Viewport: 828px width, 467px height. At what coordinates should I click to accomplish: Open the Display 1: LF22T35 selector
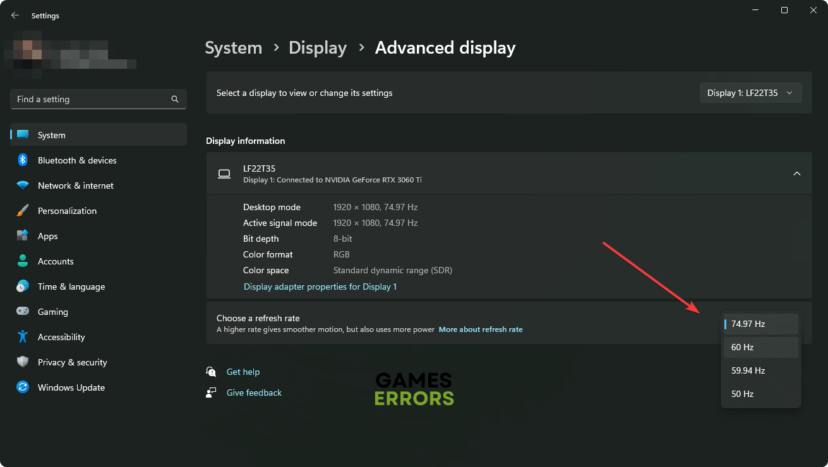click(750, 92)
